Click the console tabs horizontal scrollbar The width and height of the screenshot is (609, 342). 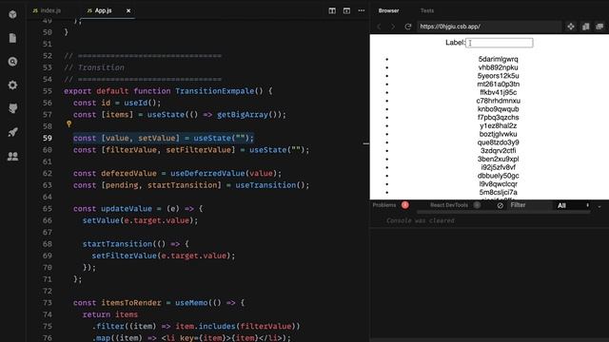pos(503,212)
